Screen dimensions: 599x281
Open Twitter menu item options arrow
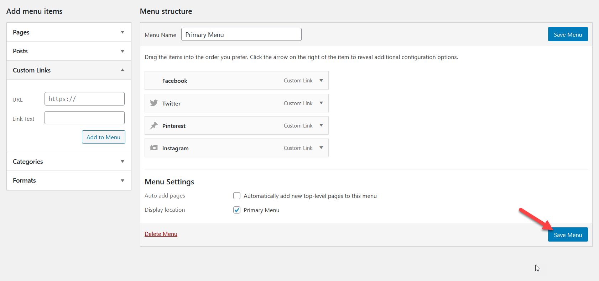pyautogui.click(x=321, y=103)
